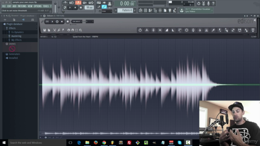Click Edison fade out ramp icon
The height and width of the screenshot is (146, 260).
click(x=173, y=30)
